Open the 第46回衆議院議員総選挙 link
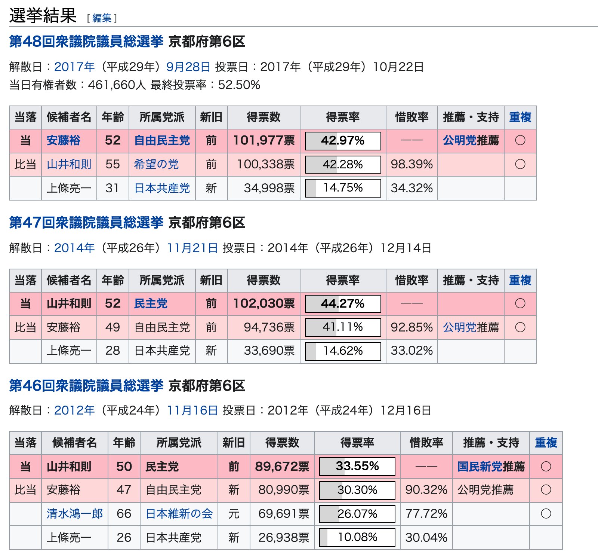The image size is (598, 559). 86,386
